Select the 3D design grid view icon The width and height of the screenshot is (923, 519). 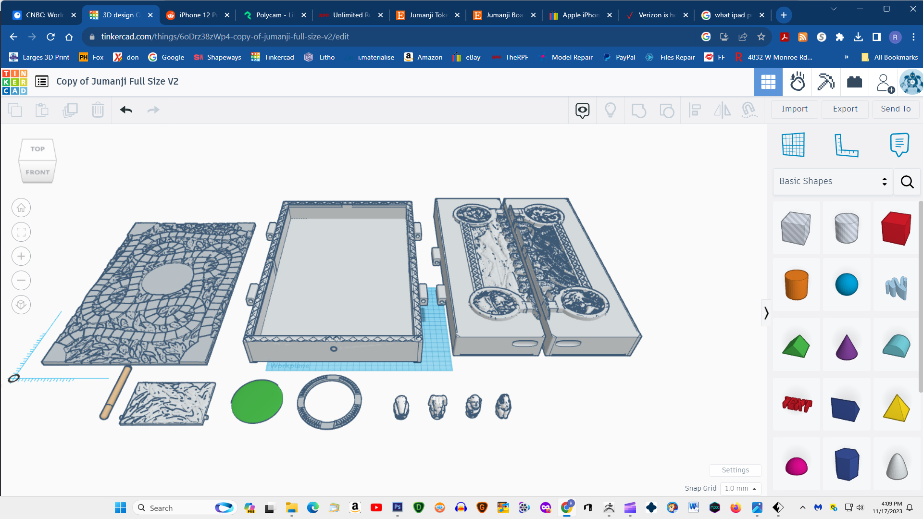tap(768, 82)
